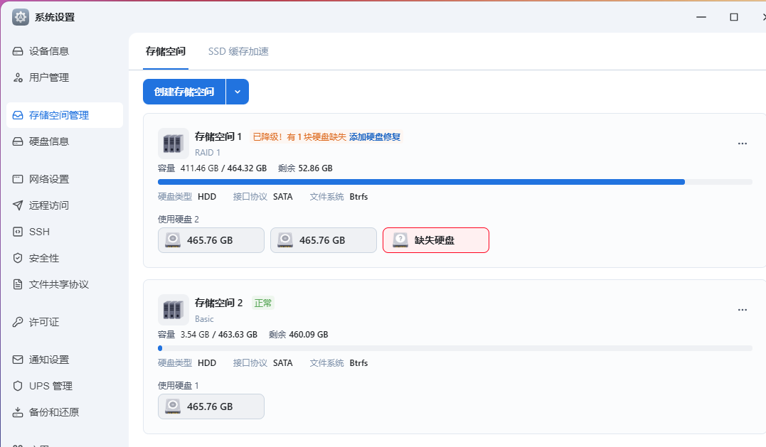Click the Basic label under 存储空间 2
The height and width of the screenshot is (447, 766).
click(x=204, y=319)
